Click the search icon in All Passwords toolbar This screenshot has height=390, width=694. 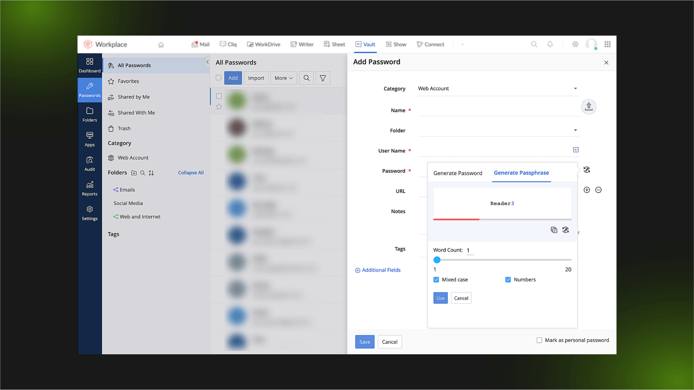tap(306, 78)
